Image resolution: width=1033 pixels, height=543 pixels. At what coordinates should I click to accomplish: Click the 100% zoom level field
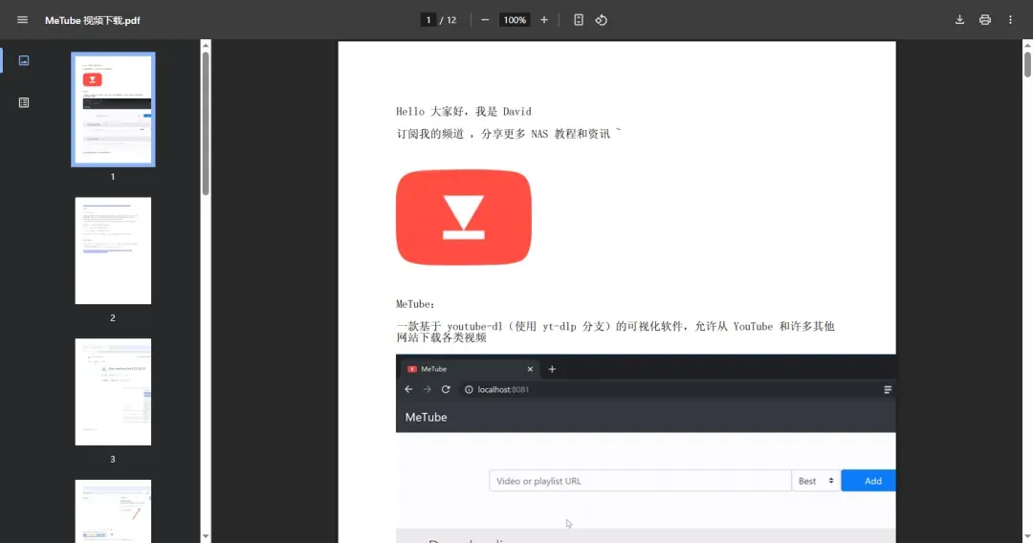(515, 20)
